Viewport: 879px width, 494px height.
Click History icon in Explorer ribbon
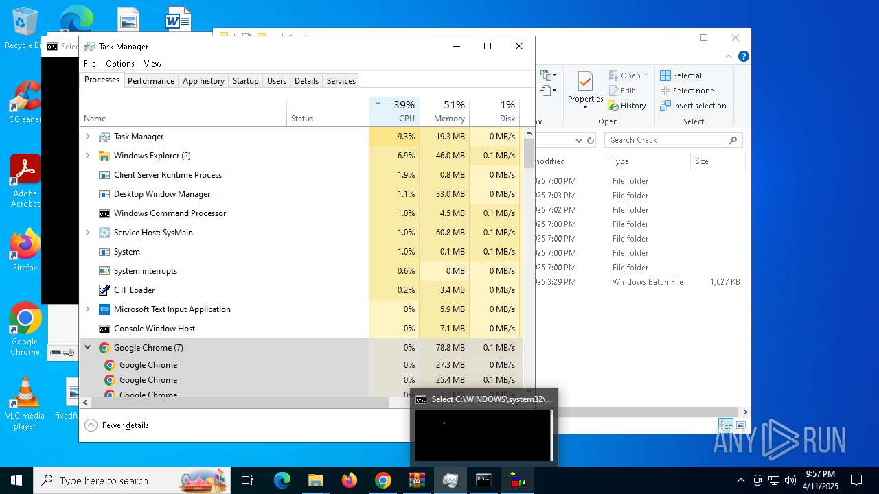pyautogui.click(x=613, y=106)
